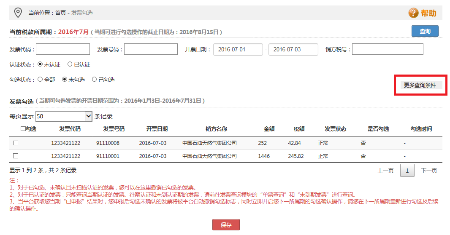450x235 pixels.
Task: Click the 销方名称 column header
Action: click(x=217, y=129)
